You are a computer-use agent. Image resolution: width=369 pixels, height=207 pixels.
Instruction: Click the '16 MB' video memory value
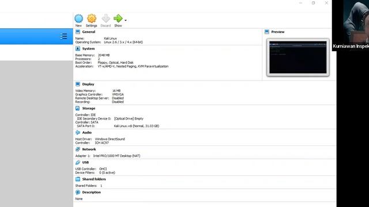116,91
